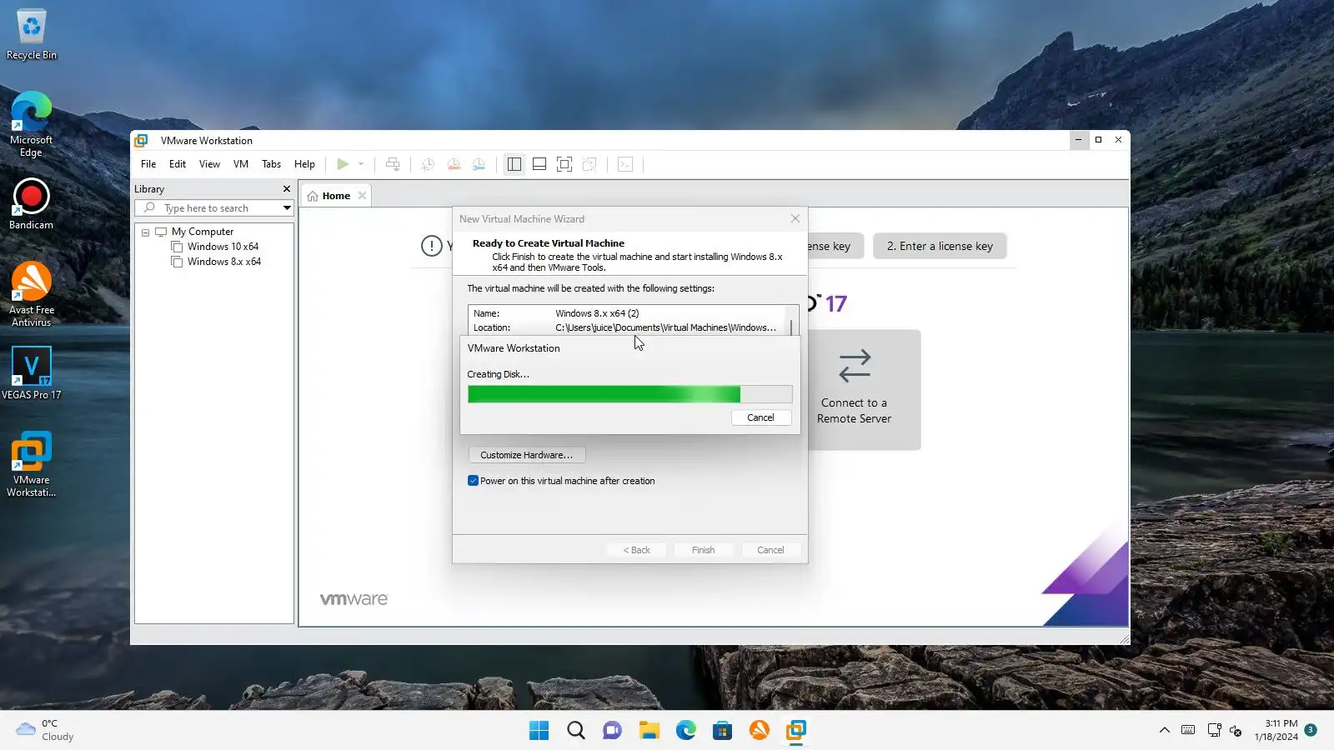
Task: Click the touch keyboard tray icon
Action: pos(1188,730)
